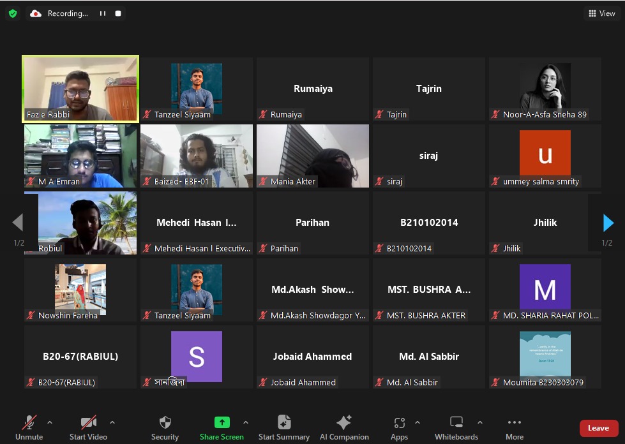Open the Apps panel
Image resolution: width=625 pixels, height=444 pixels.
coord(400,423)
